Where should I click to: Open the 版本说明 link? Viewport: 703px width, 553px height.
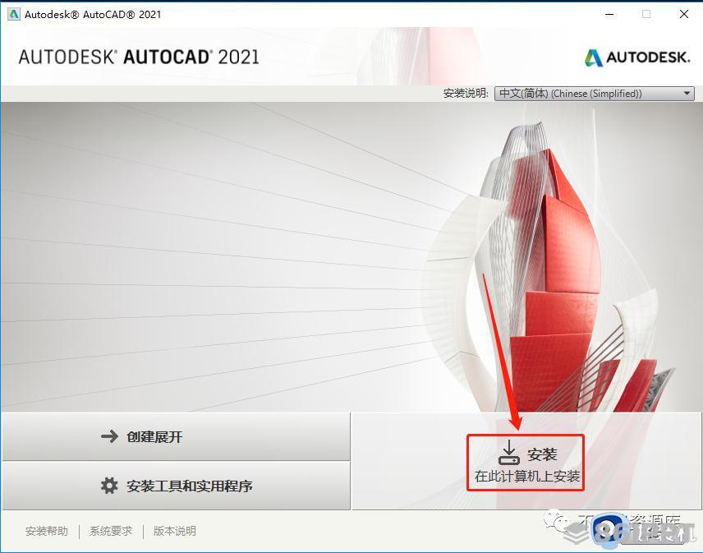tap(175, 531)
